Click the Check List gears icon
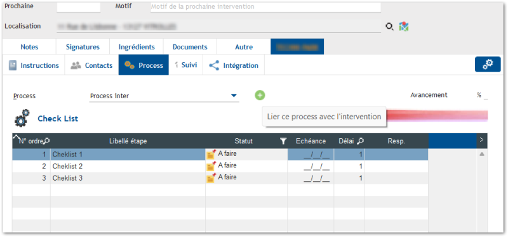The height and width of the screenshot is (237, 508). [x=22, y=118]
